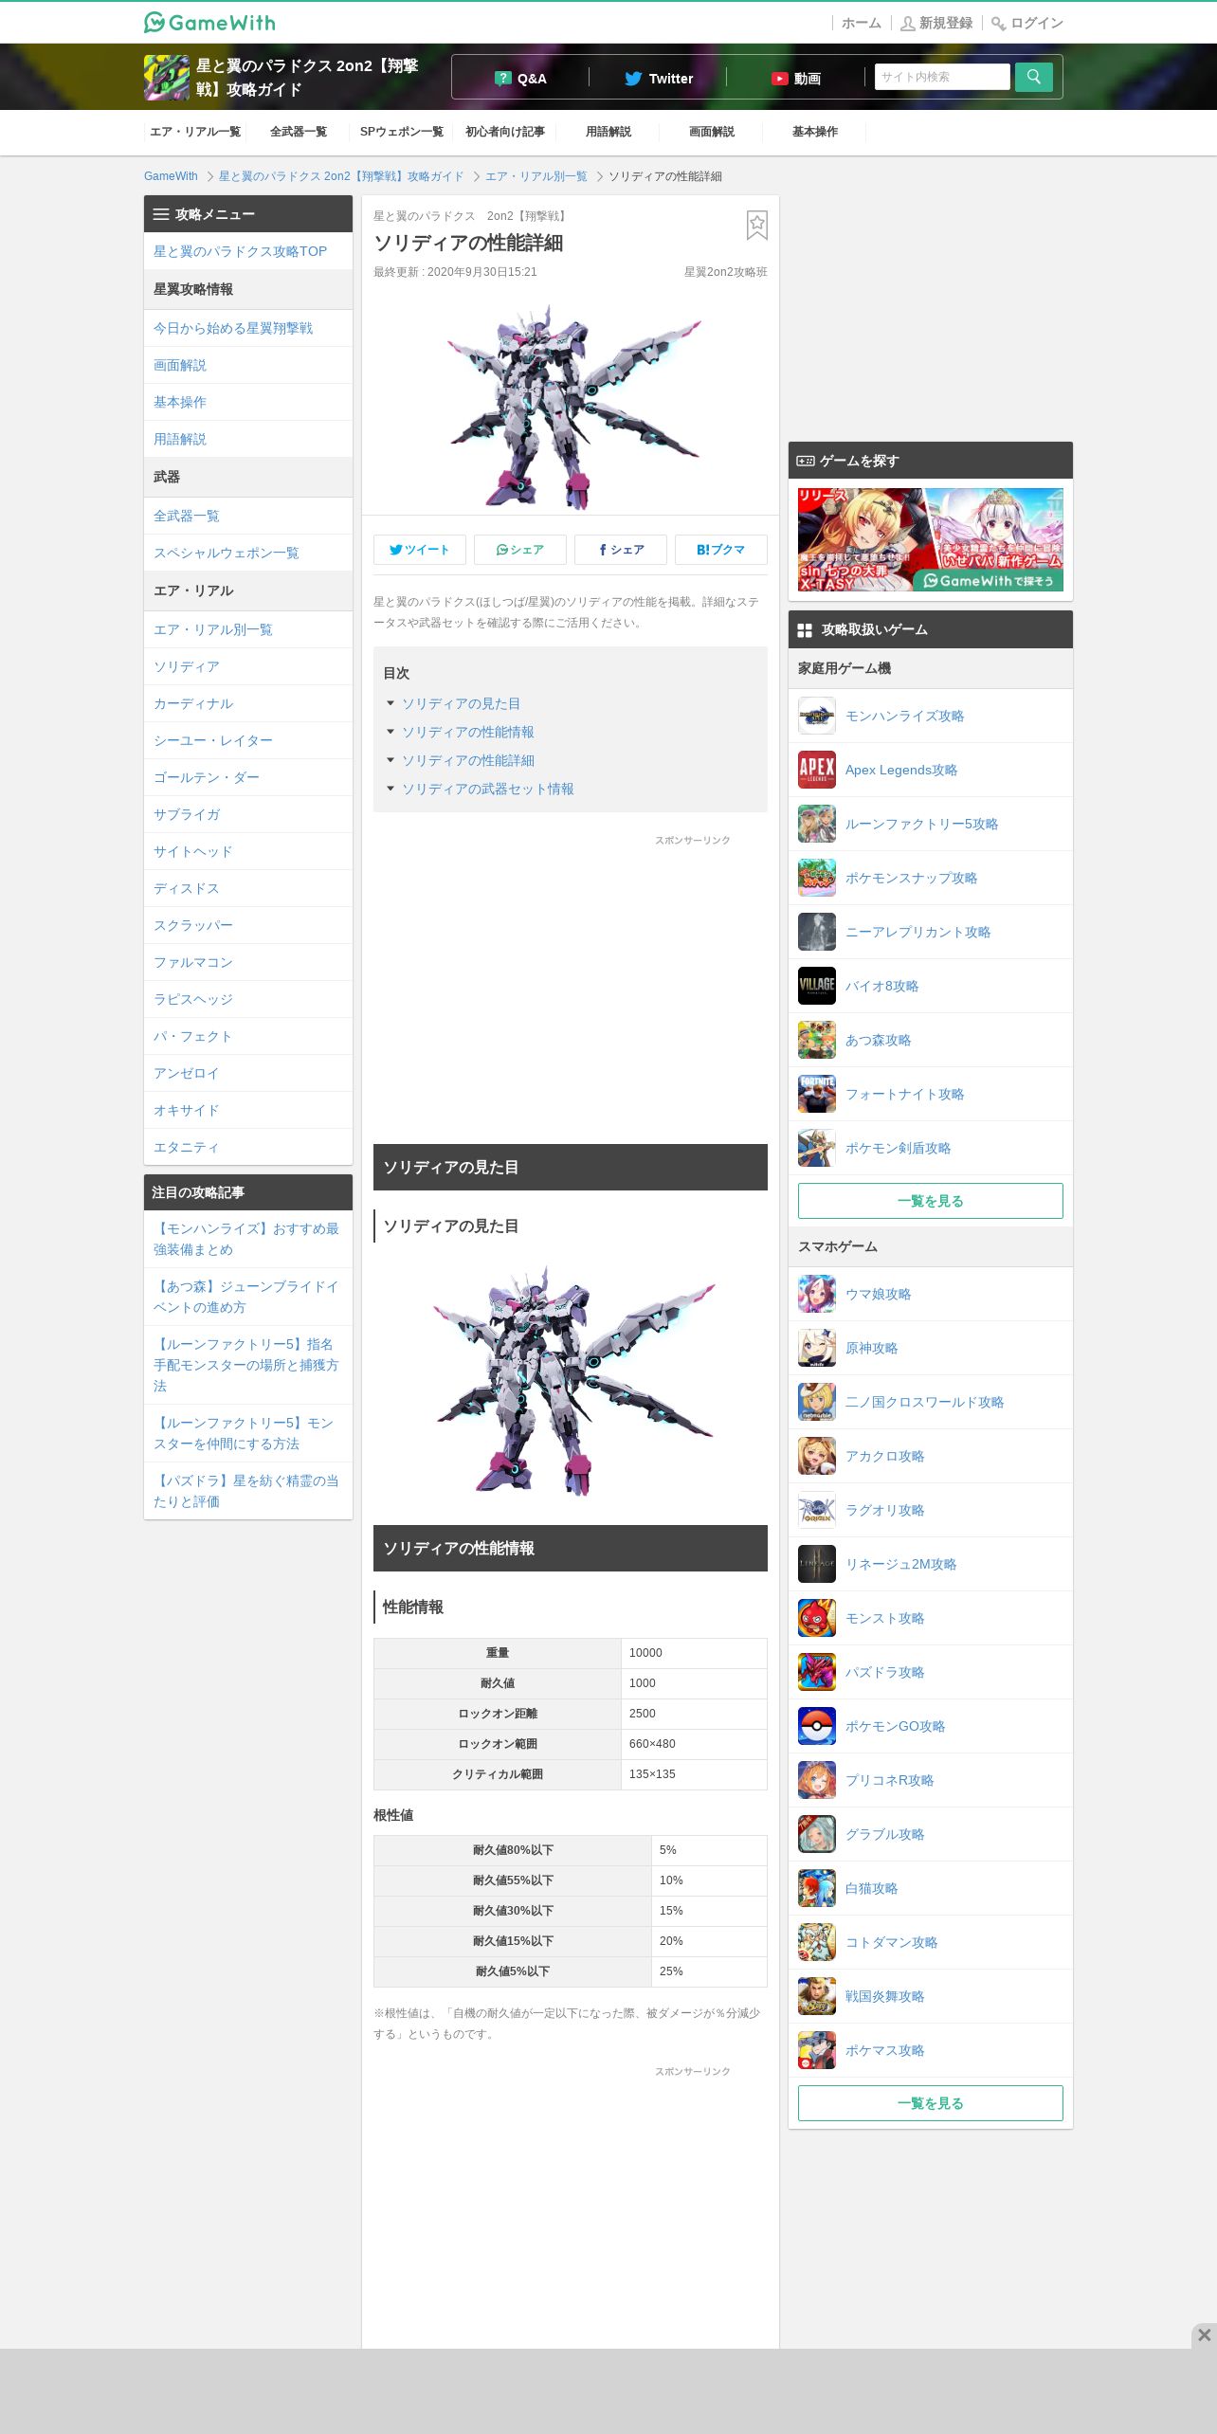Open 全武器一覧 nav tab

pyautogui.click(x=299, y=132)
